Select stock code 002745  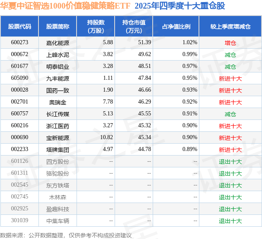[20, 196]
